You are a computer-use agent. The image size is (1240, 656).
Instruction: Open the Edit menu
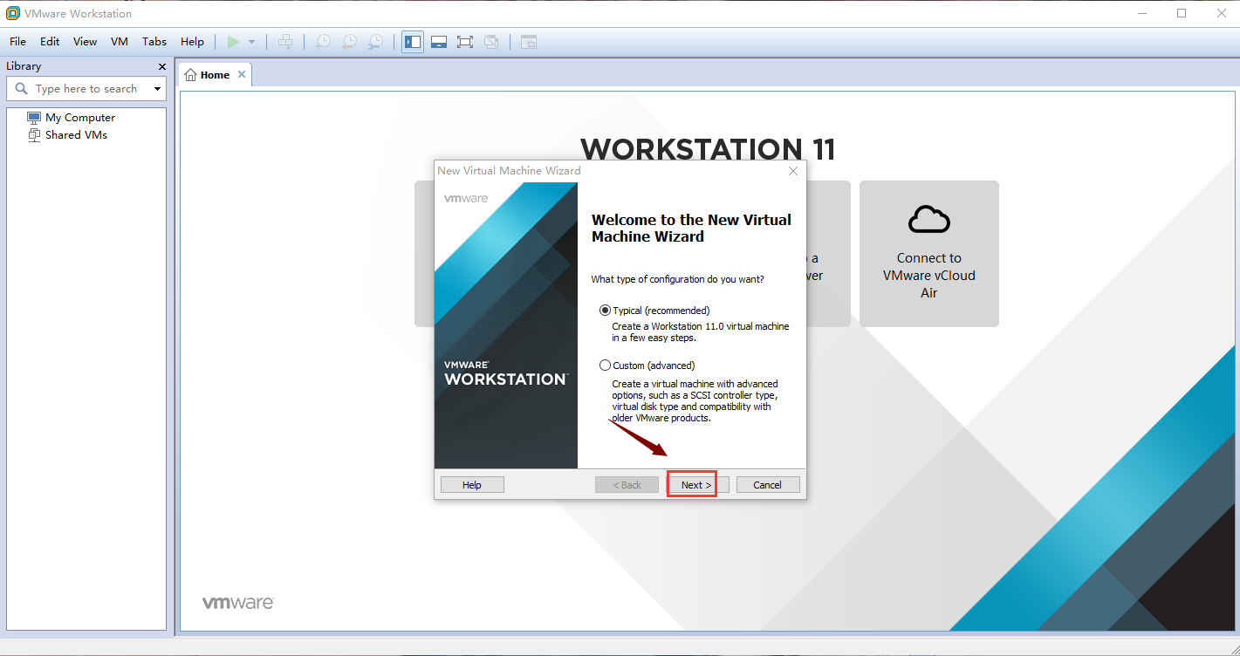(50, 42)
